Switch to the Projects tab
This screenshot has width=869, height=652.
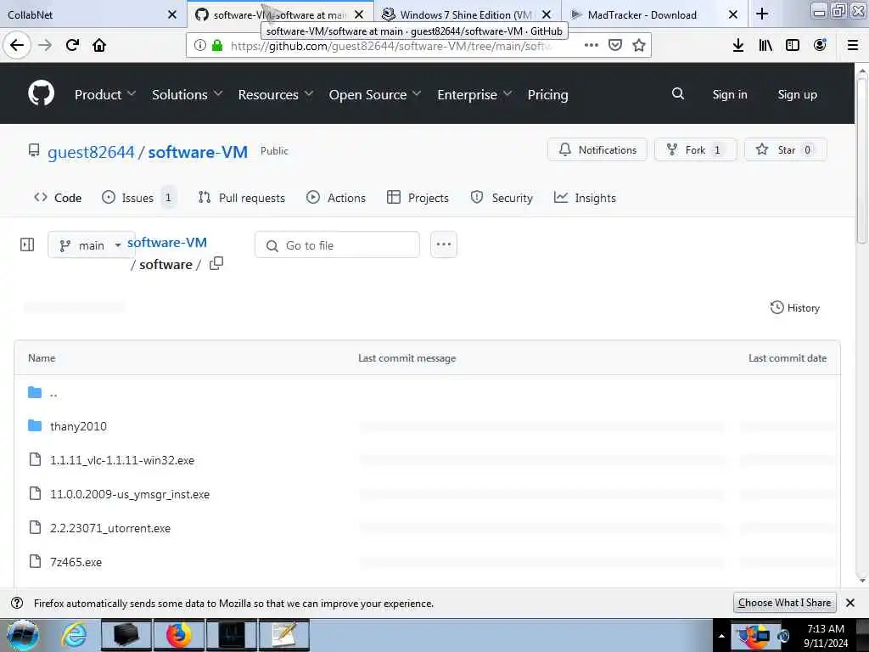418,198
